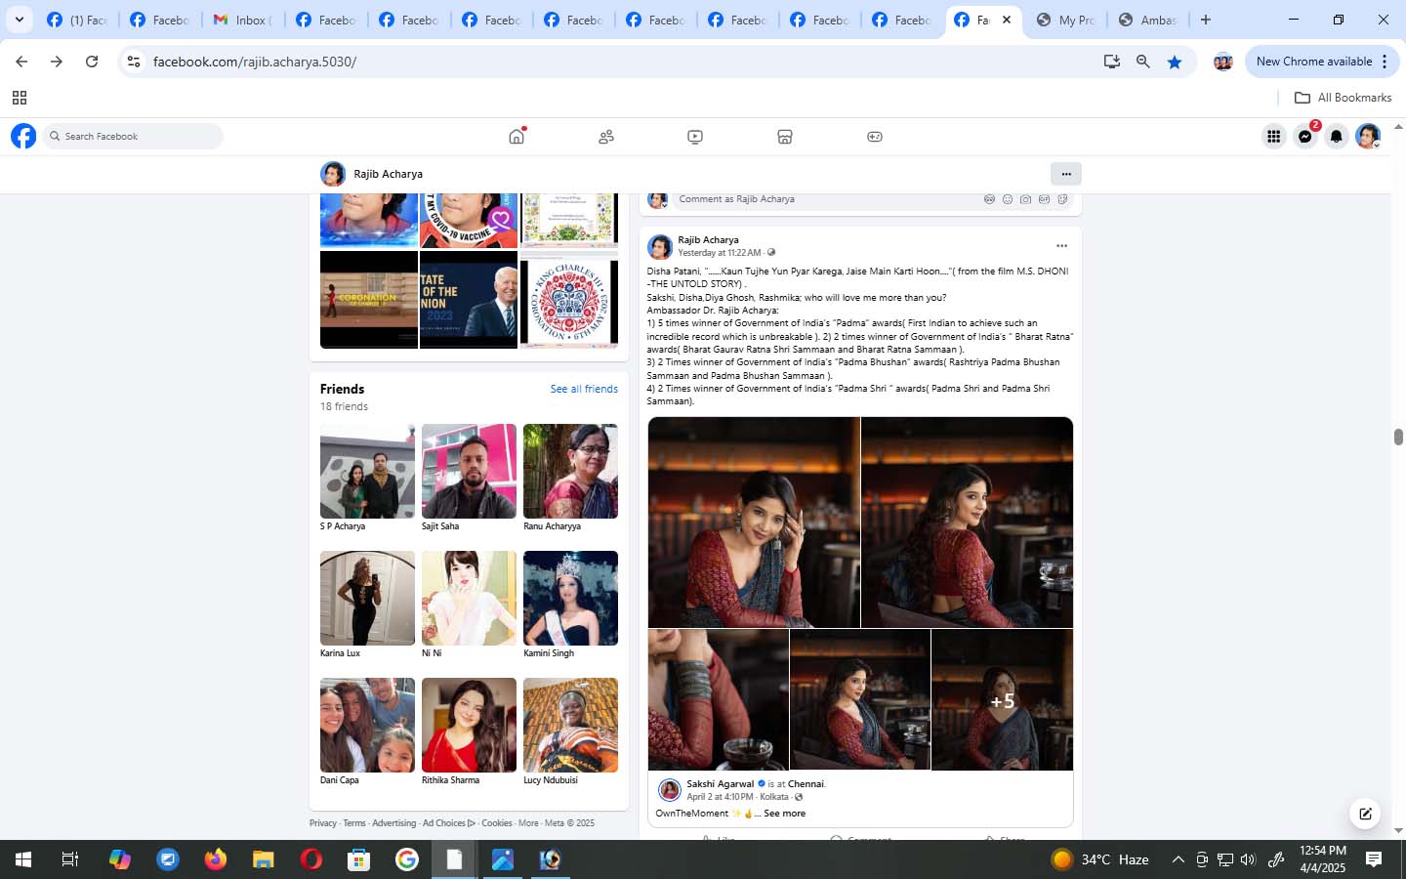Click the Chennai location link
Screen dimensions: 1406x879
pyautogui.click(x=806, y=783)
